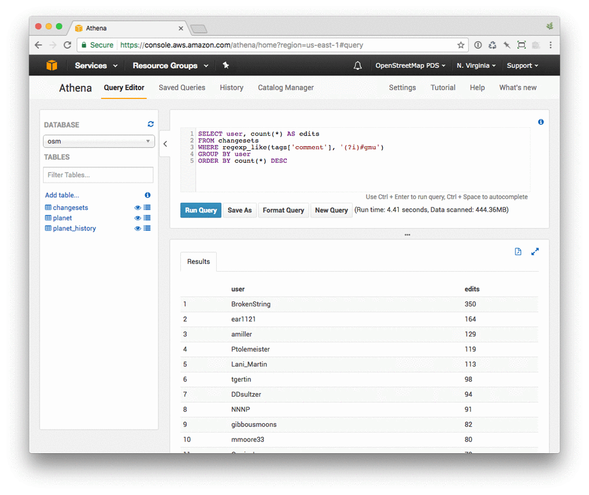Reload the page in browser
Image resolution: width=589 pixels, height=495 pixels.
pyautogui.click(x=68, y=45)
